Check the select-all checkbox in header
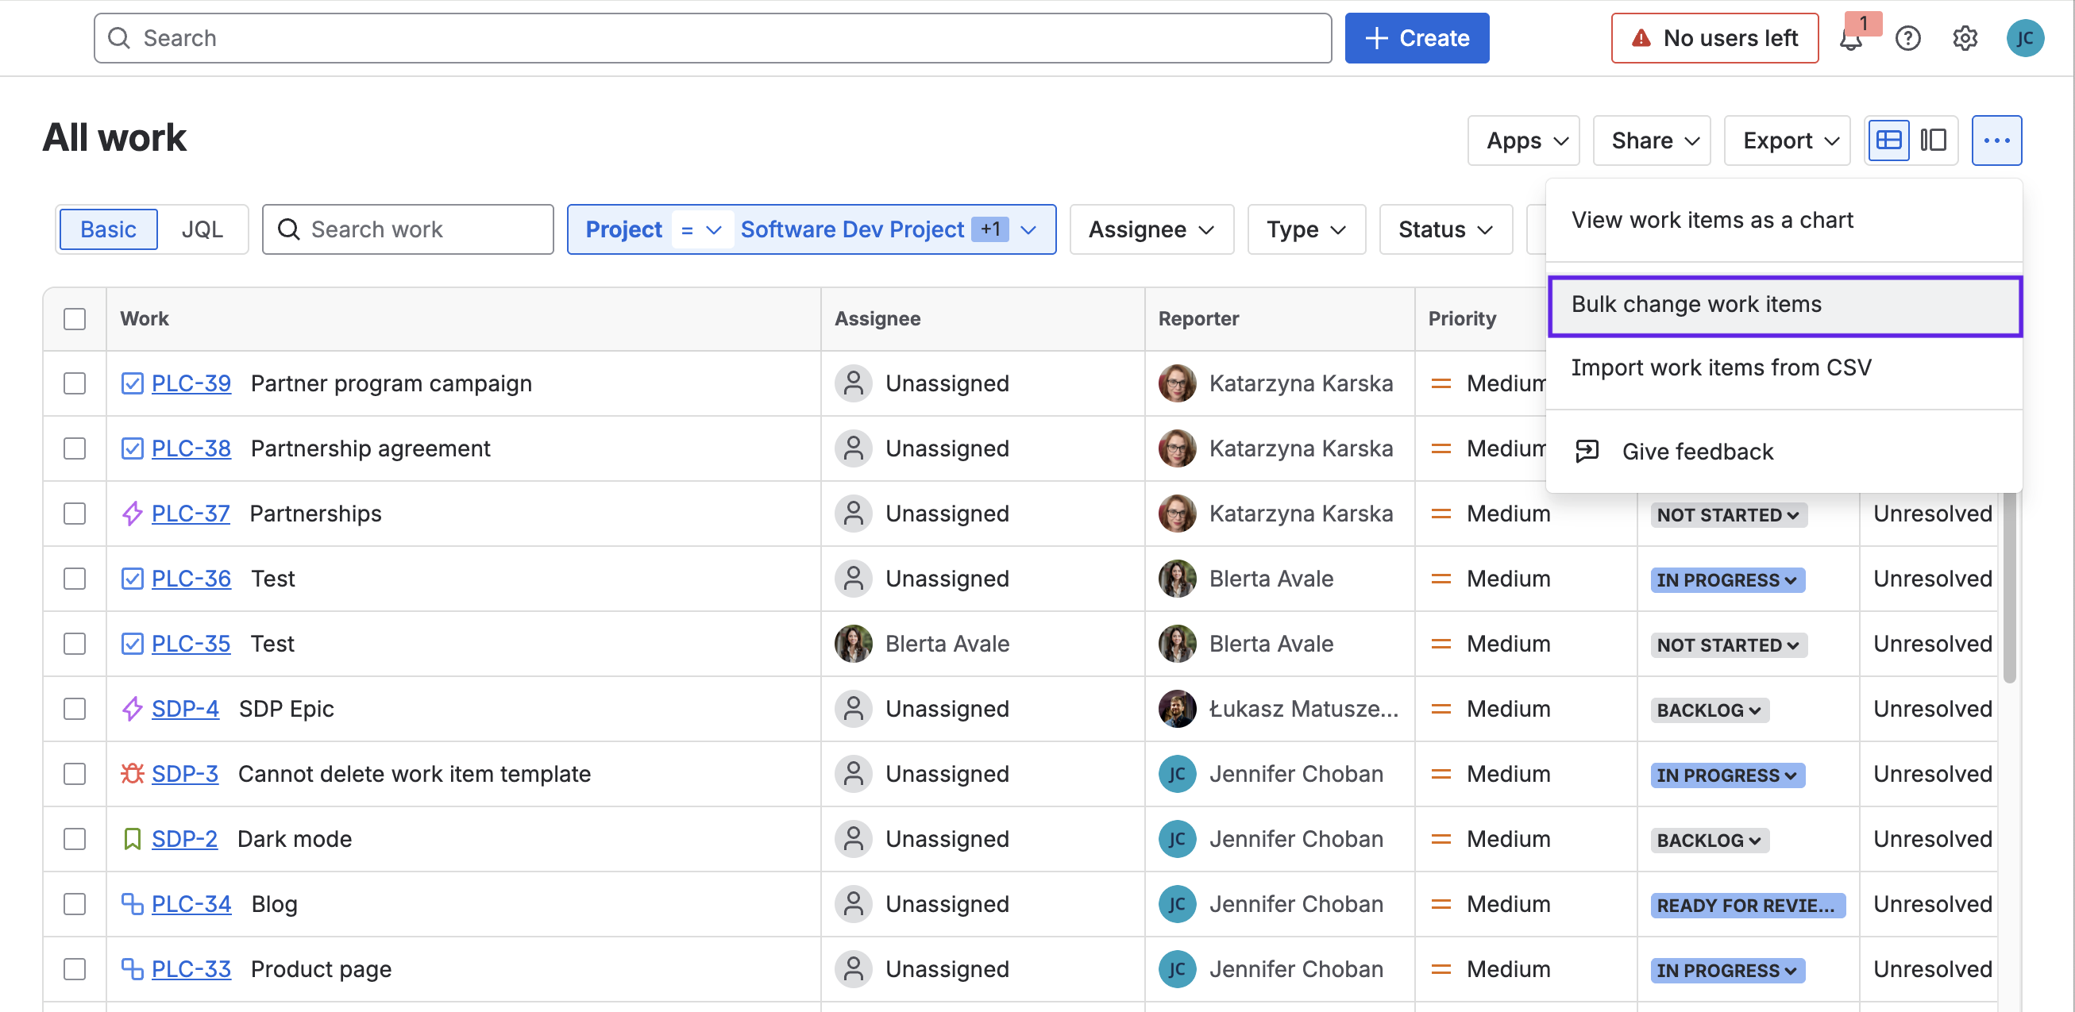The width and height of the screenshot is (2075, 1012). (x=75, y=319)
